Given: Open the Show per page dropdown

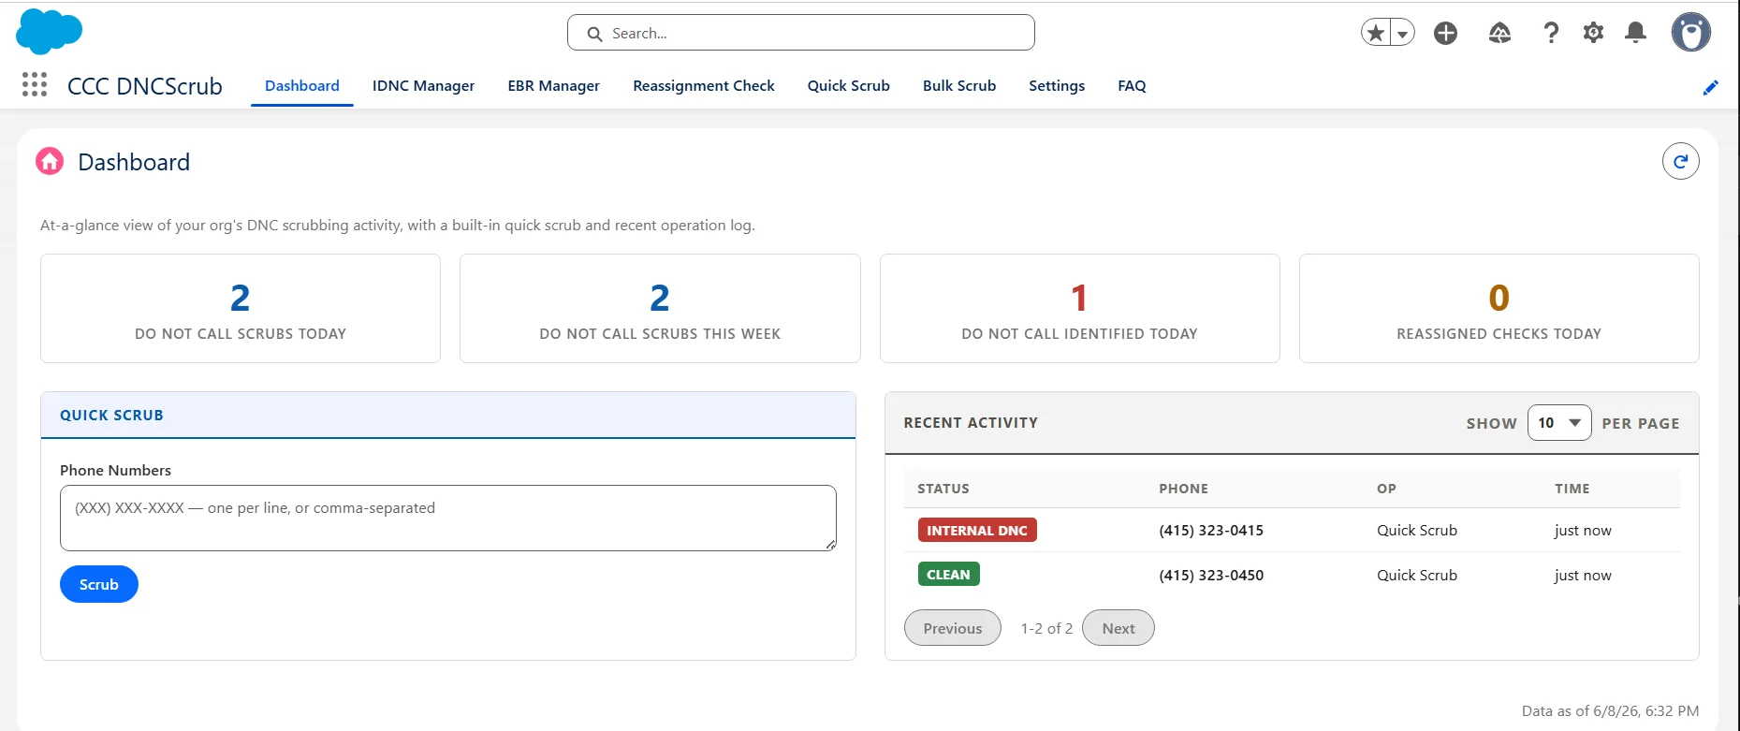Looking at the screenshot, I should coord(1558,423).
